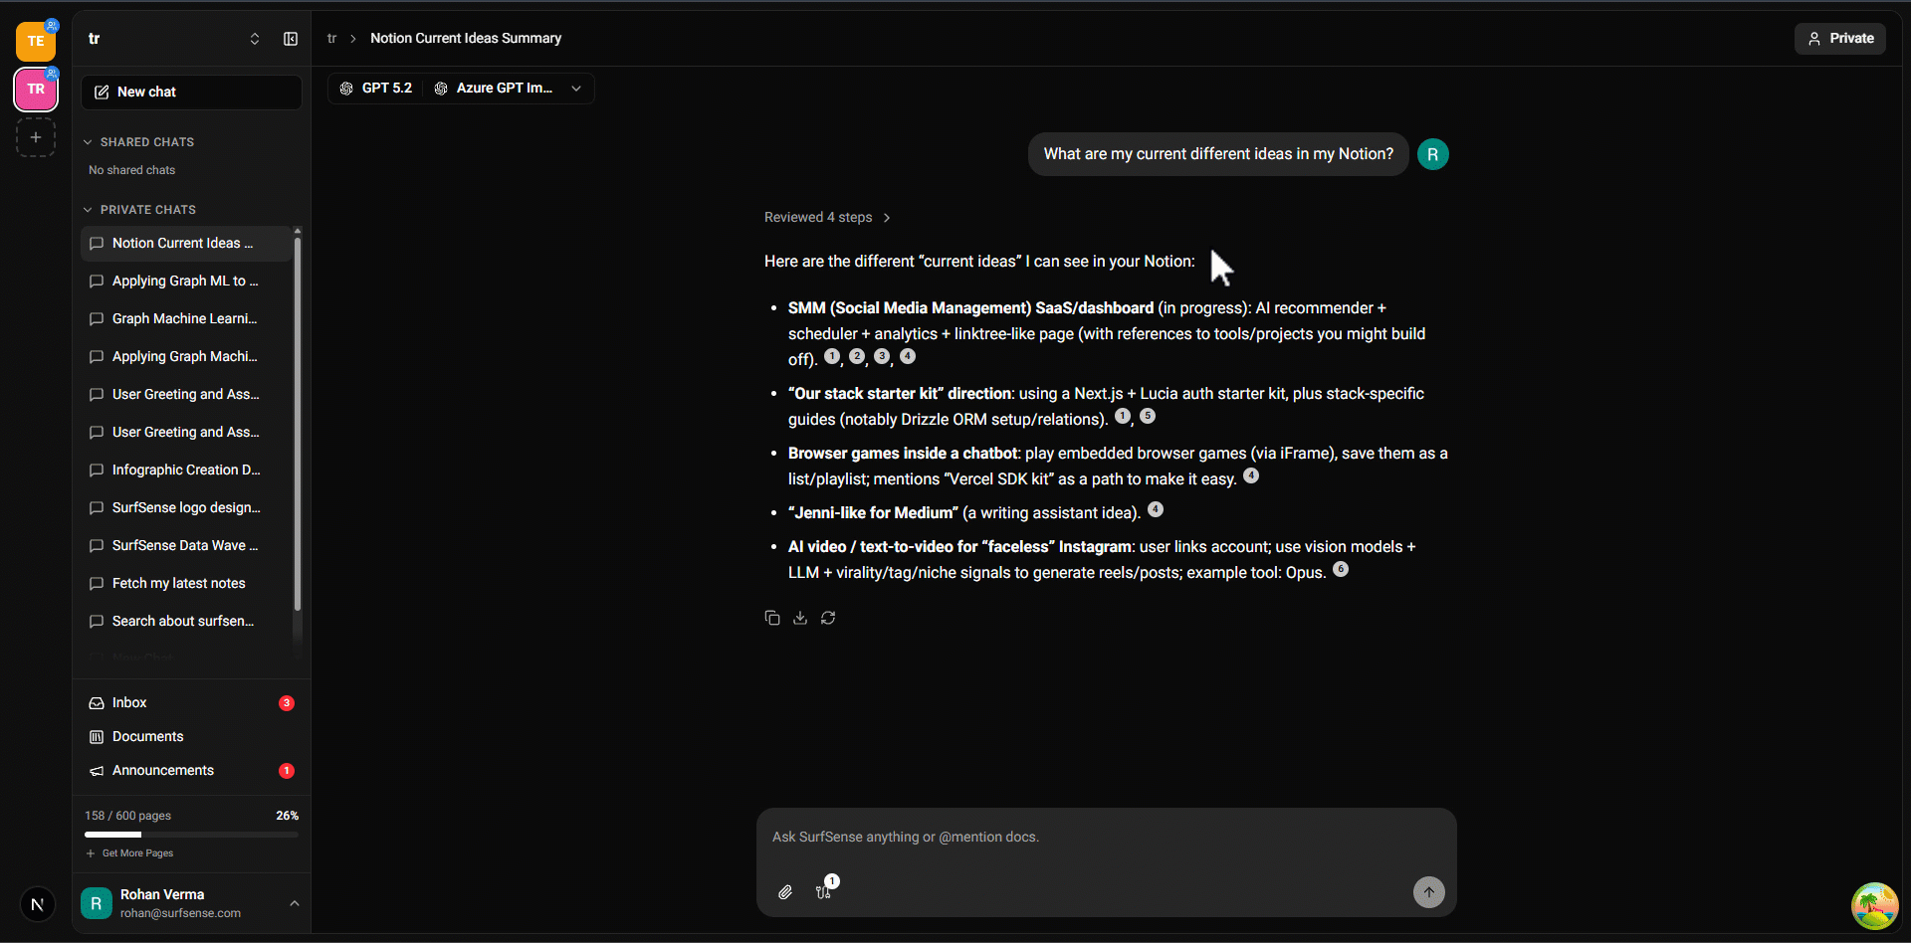Screen dimensions: 1911x943
Task: Switch to the TE workspace avatar
Action: pos(36,41)
